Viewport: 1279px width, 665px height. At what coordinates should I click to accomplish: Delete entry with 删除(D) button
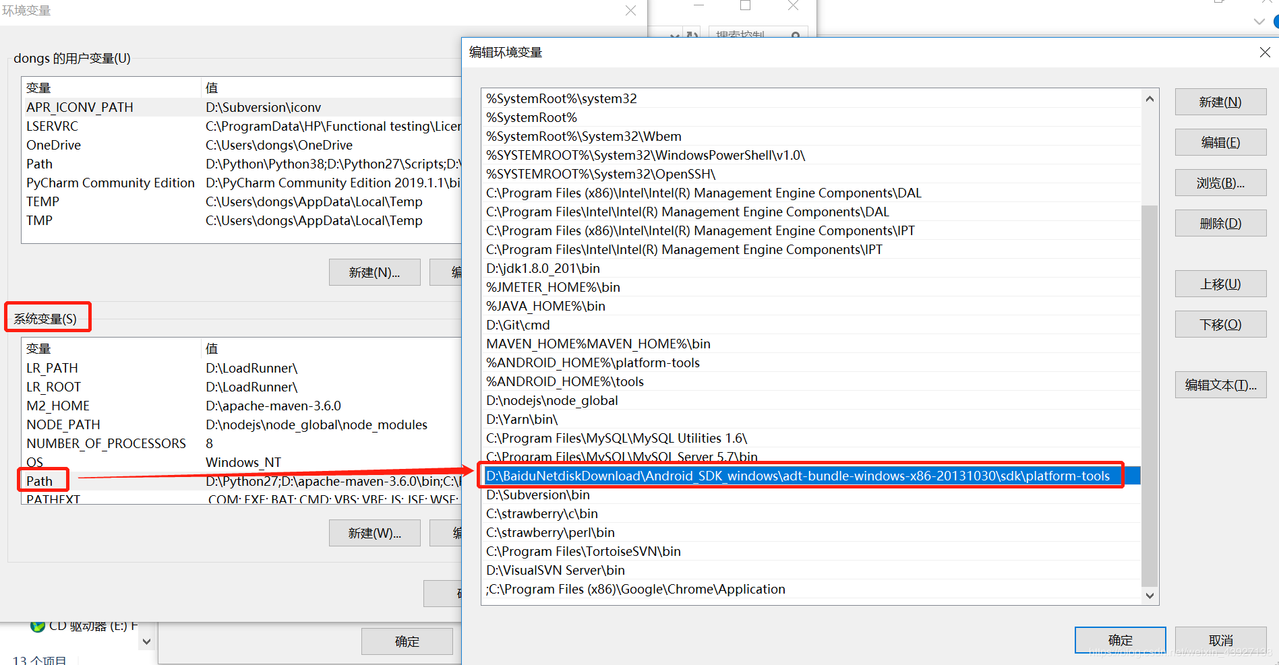[x=1220, y=224]
